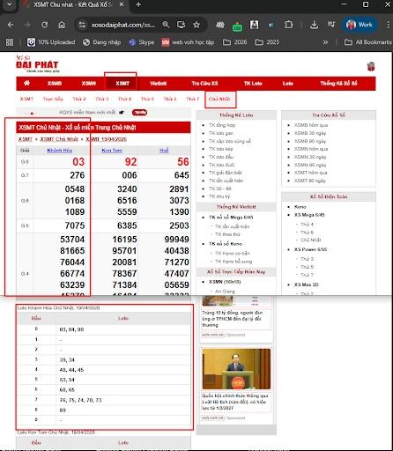The width and height of the screenshot is (393, 451).
Task: Click Kon Tum G.8 result 92
Action: [130, 162]
